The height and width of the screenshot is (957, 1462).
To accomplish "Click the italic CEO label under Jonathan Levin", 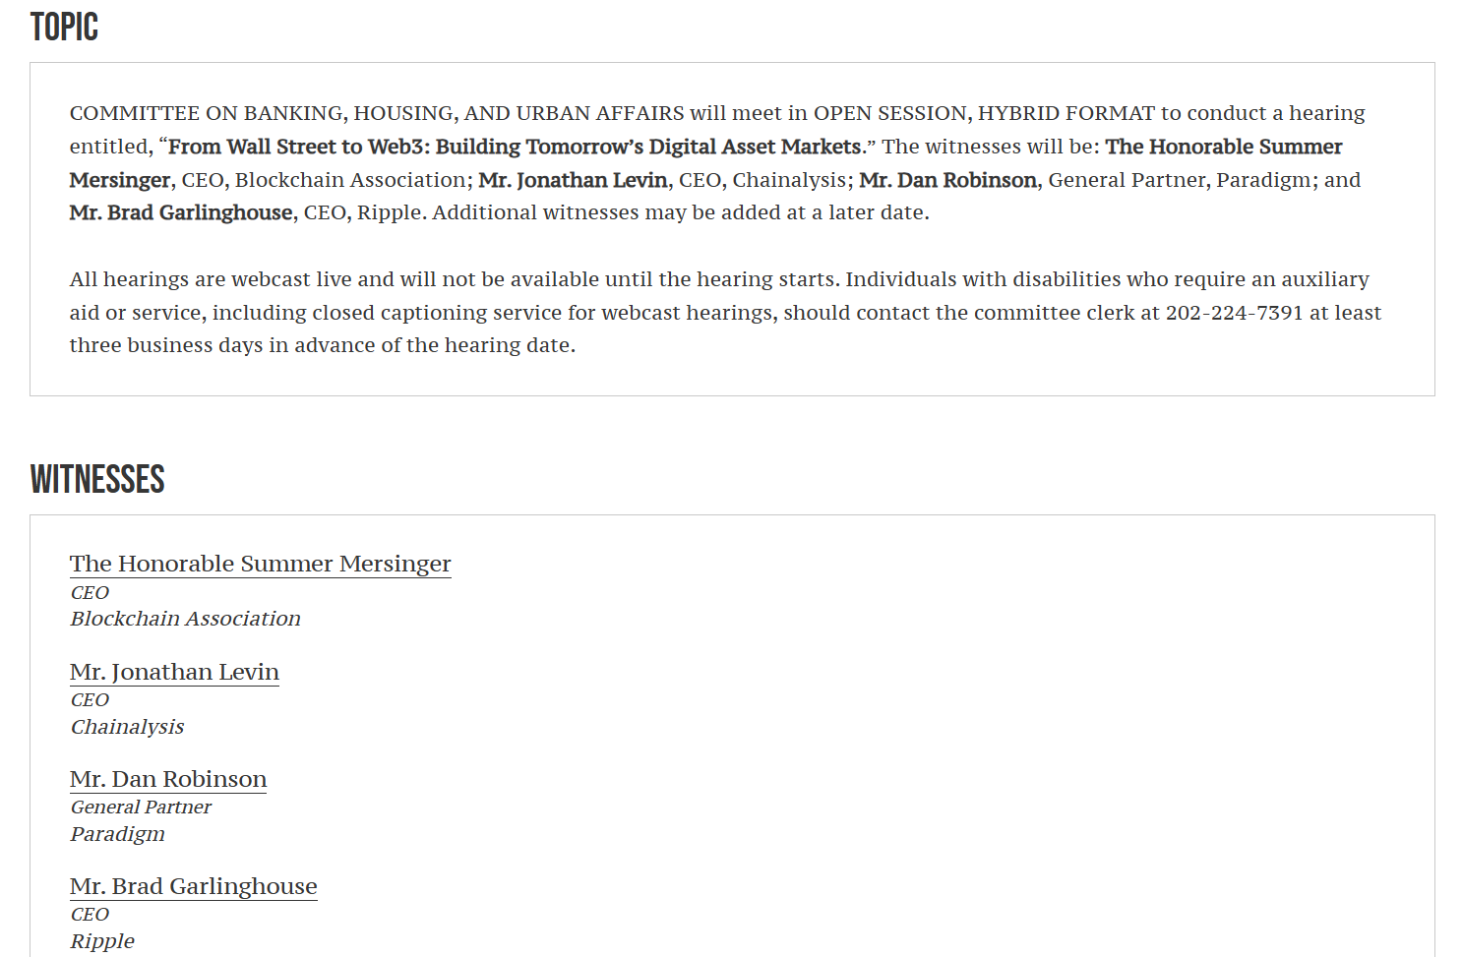I will [x=90, y=699].
